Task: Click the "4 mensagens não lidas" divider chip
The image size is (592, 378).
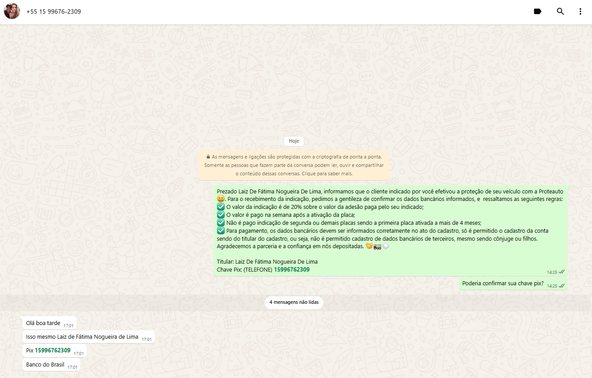Action: [x=294, y=302]
